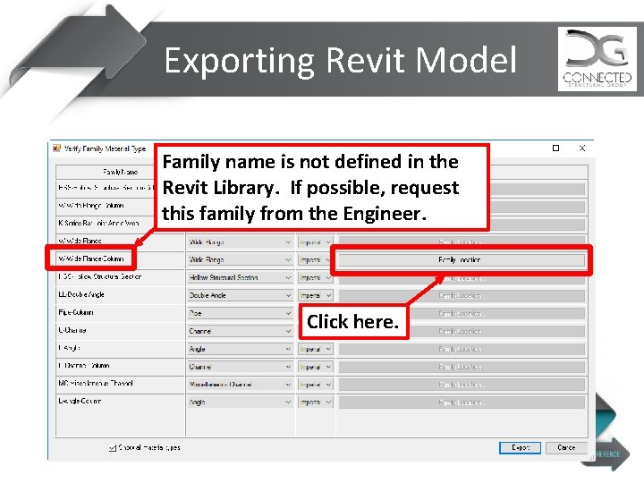Screen dimensions: 644x483
Task: Select the LL-Double Angle family name cell
Action: (x=121, y=294)
